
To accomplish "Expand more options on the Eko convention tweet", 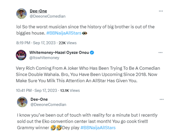I will click(x=161, y=99).
